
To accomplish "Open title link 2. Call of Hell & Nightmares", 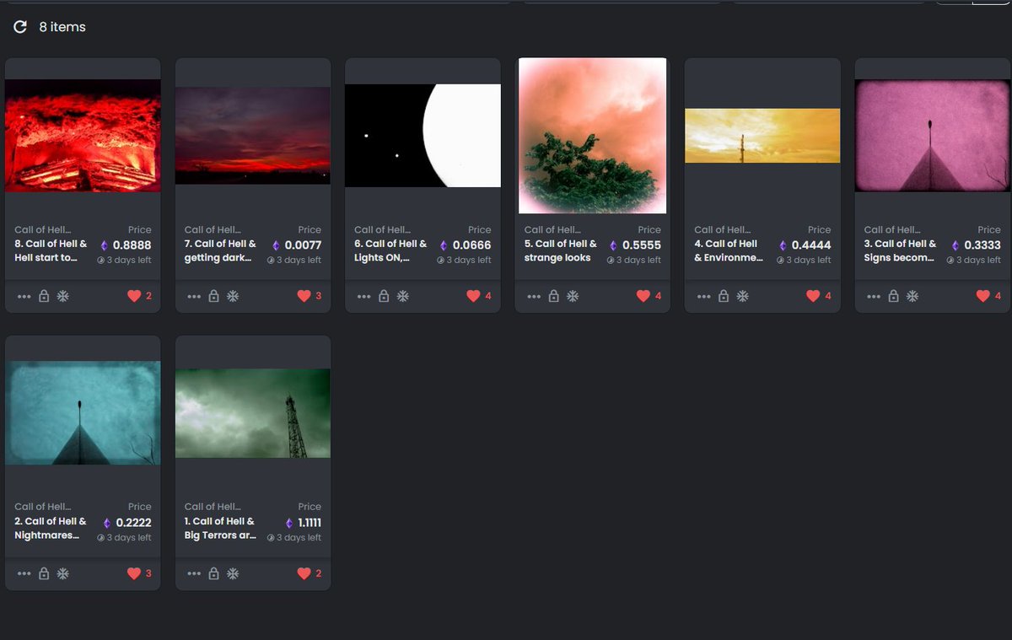I will tap(51, 529).
